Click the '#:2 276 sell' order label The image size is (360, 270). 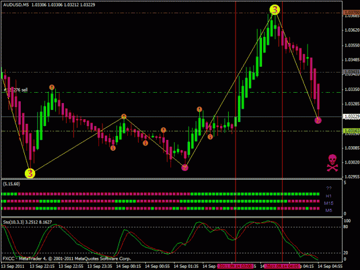[16, 90]
